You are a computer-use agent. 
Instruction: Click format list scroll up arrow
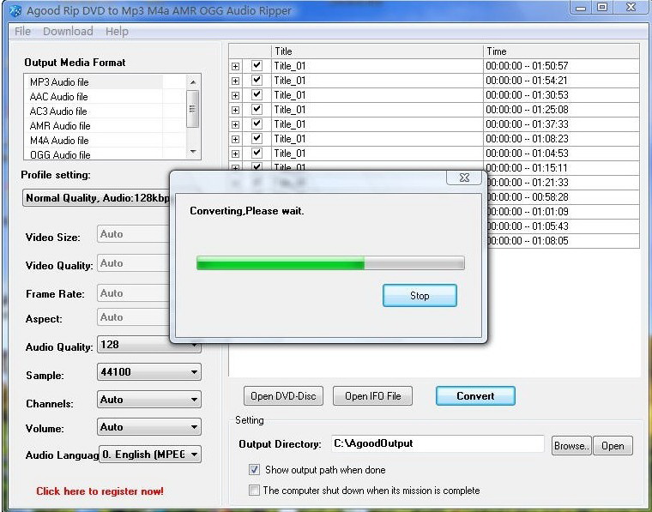[x=192, y=82]
